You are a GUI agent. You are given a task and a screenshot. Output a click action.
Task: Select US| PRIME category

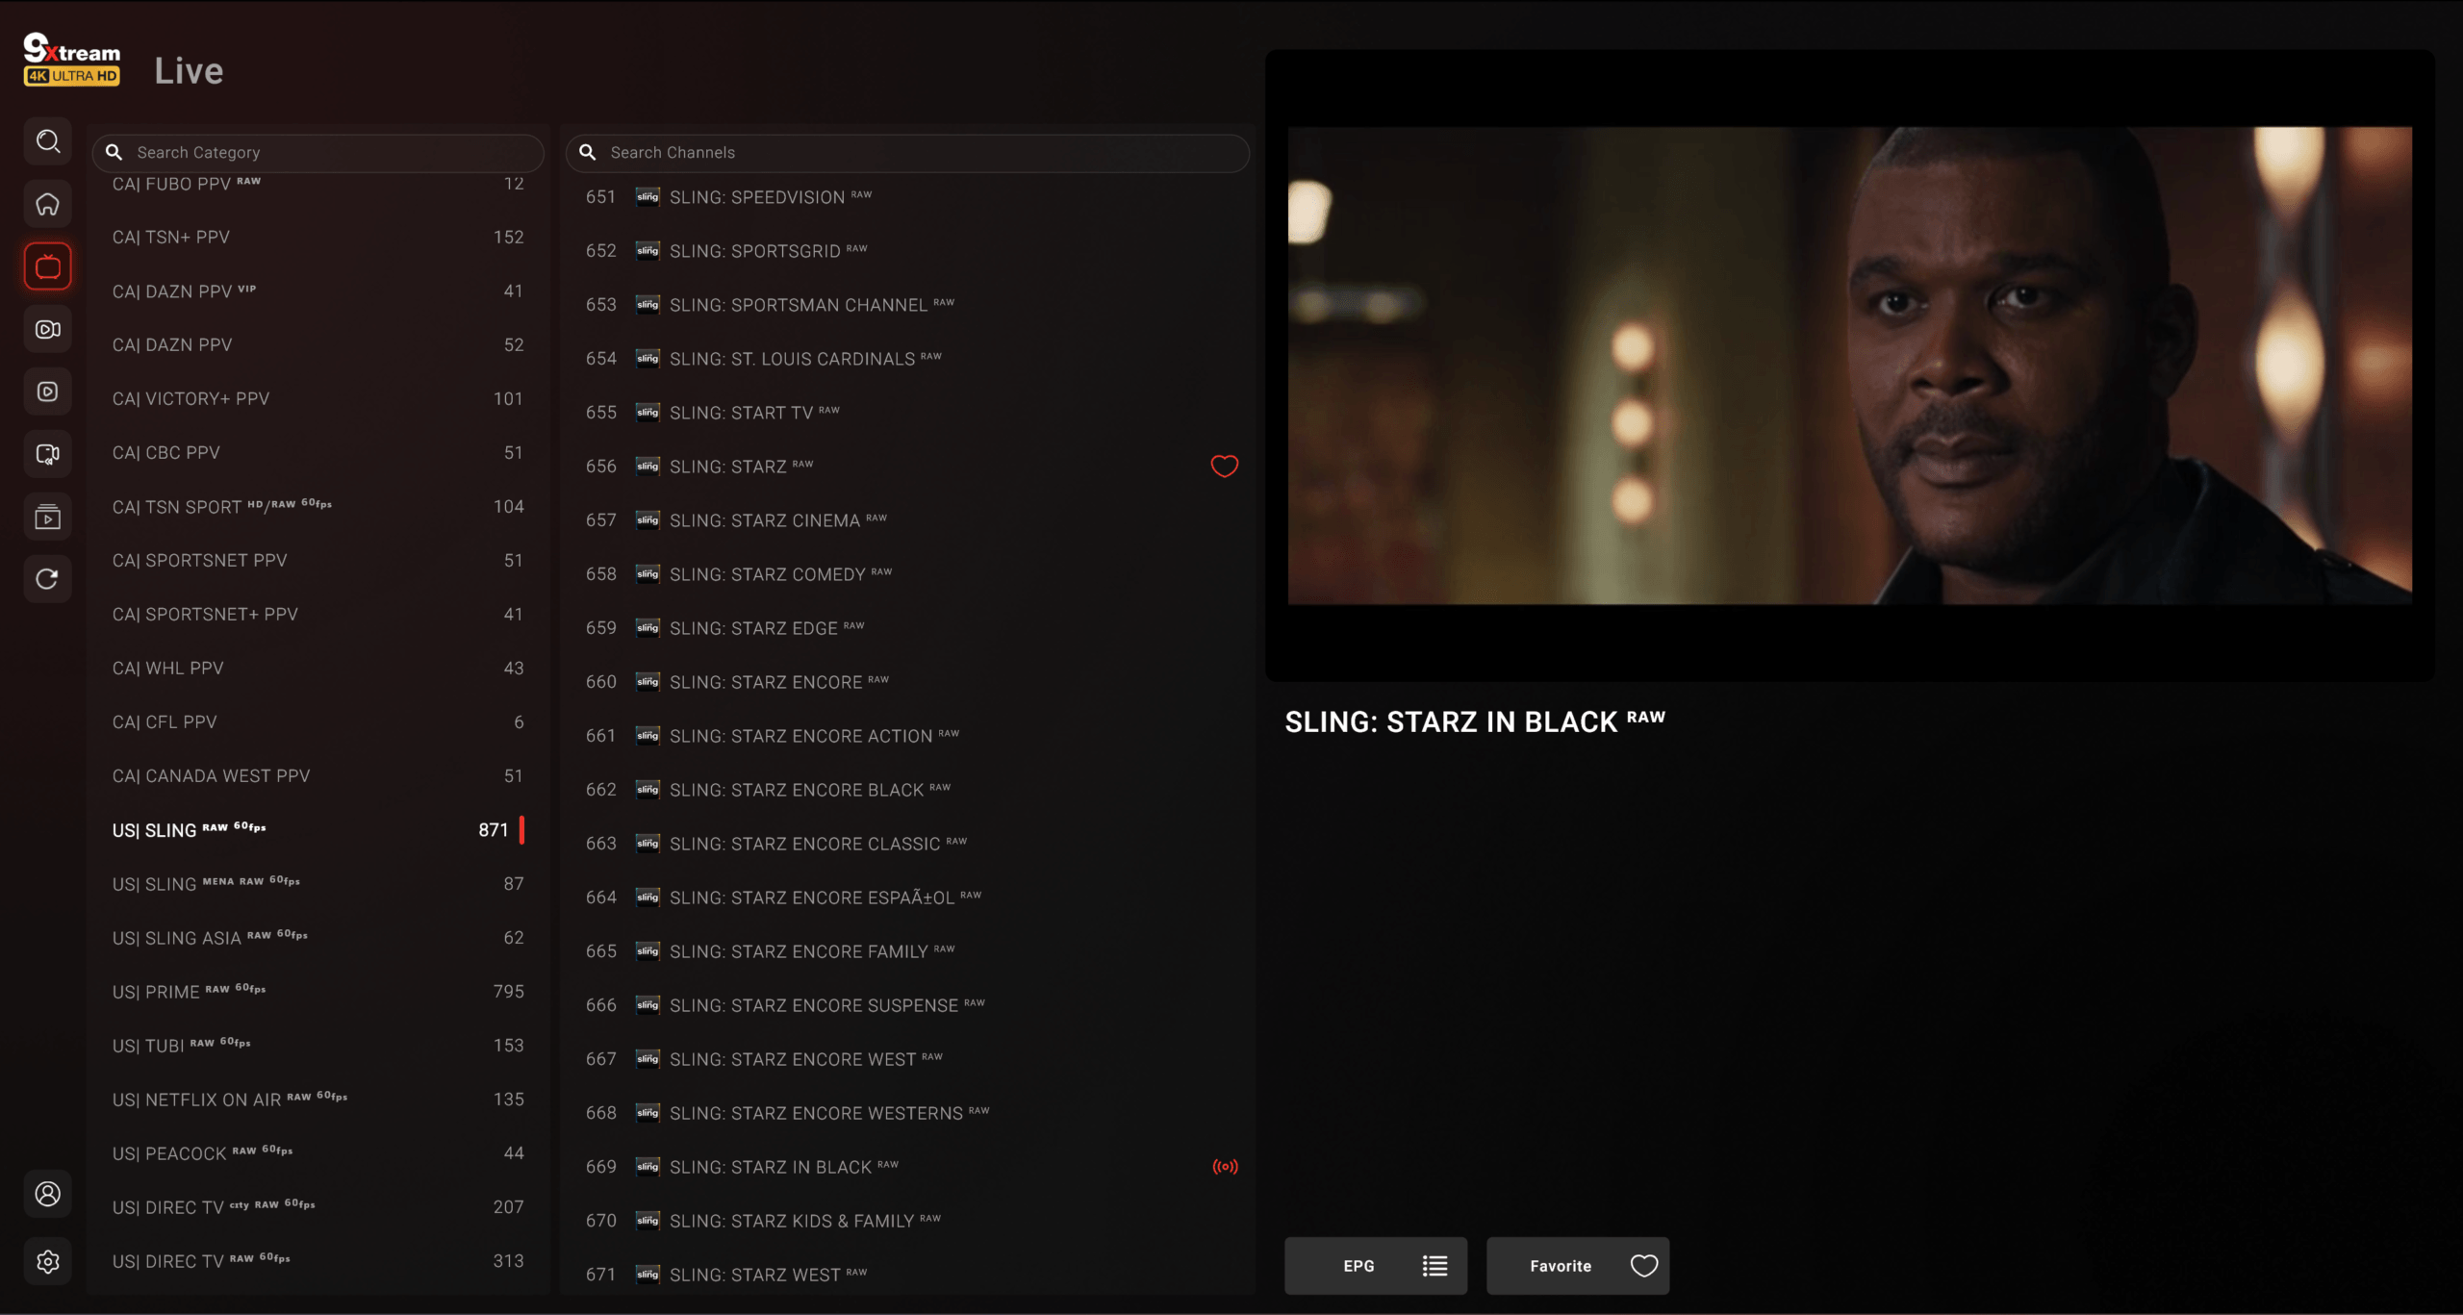pyautogui.click(x=317, y=992)
